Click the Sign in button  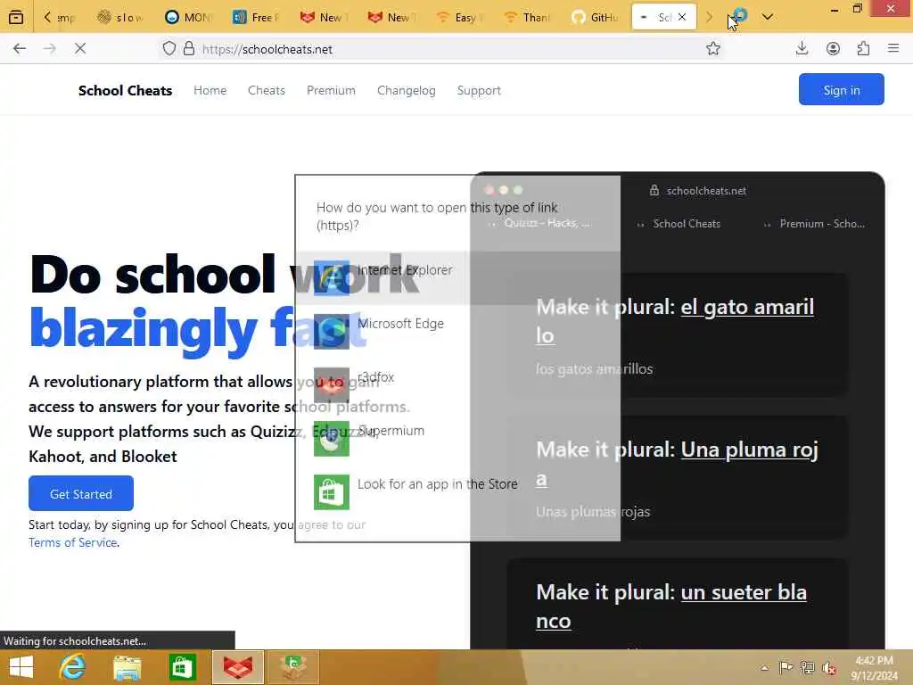(842, 90)
